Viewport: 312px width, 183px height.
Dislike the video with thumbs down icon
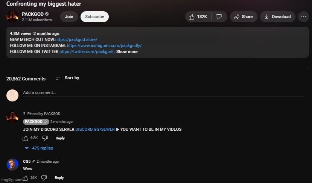[219, 17]
